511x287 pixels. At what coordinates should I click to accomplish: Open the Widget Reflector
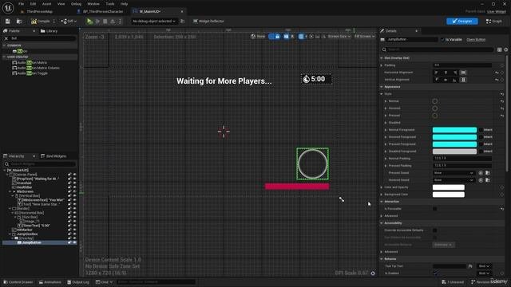click(208, 22)
